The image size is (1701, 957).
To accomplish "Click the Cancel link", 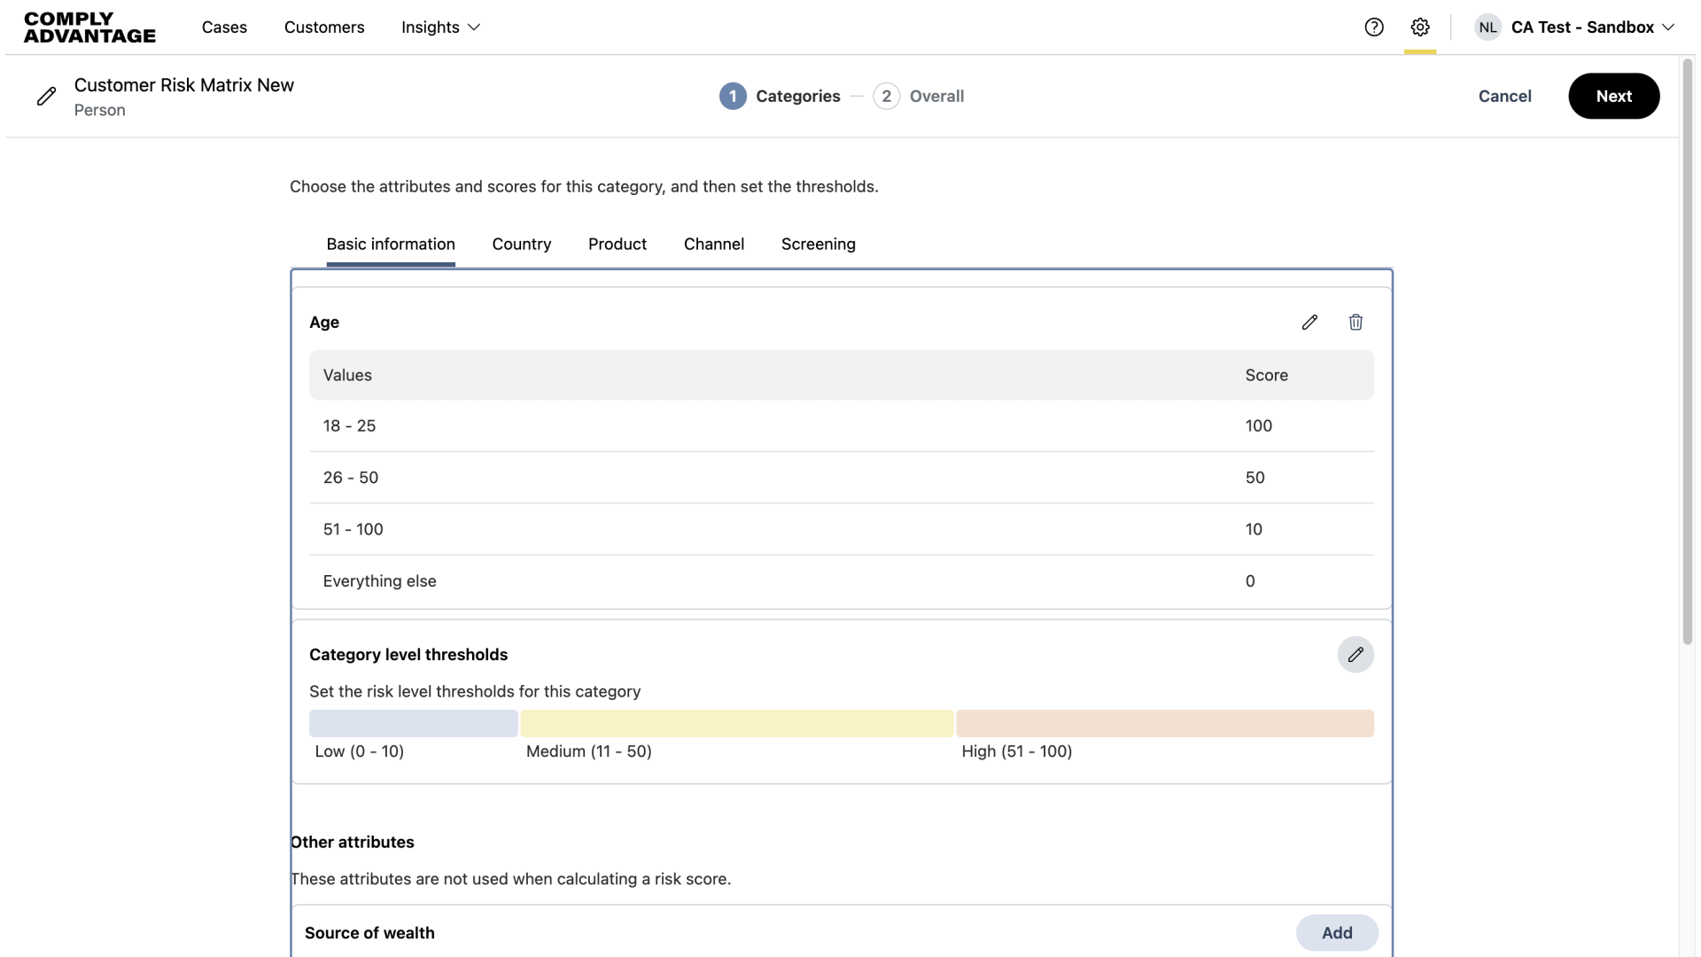I will [1504, 96].
